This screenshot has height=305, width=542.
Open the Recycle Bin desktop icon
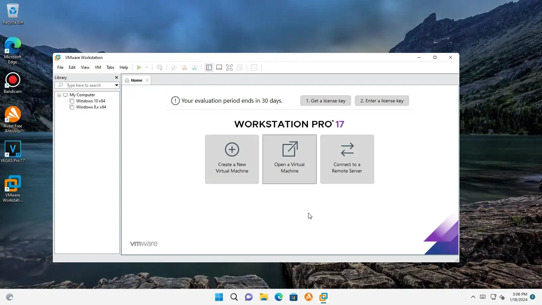click(x=13, y=14)
